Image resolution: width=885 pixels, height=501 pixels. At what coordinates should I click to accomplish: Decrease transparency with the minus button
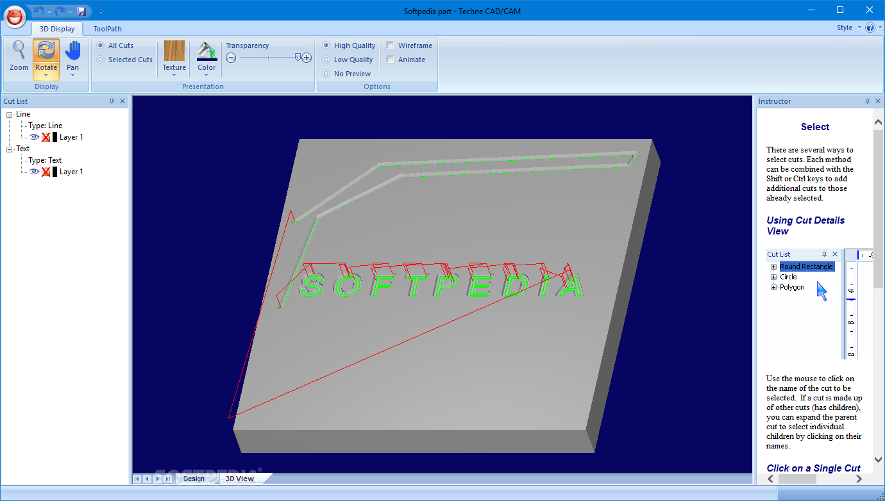231,58
